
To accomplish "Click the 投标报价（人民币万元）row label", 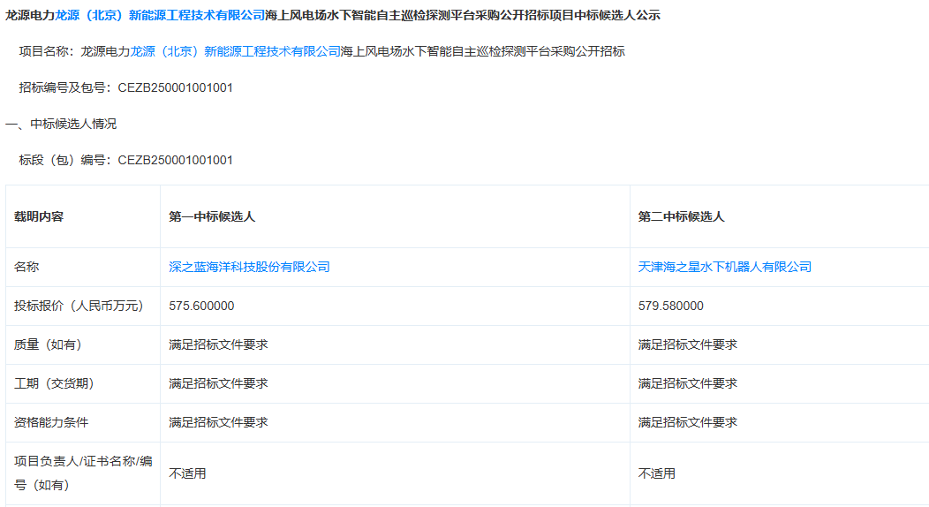I will pyautogui.click(x=79, y=306).
